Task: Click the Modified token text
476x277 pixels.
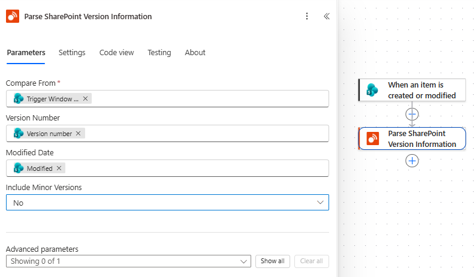Action: click(x=40, y=168)
